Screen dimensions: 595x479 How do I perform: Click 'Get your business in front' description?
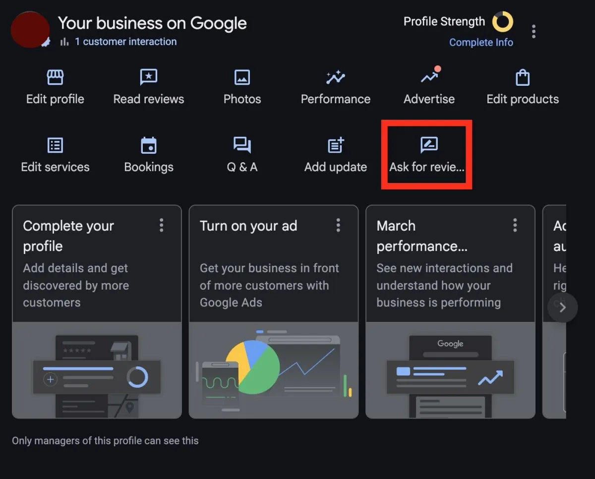(x=269, y=285)
